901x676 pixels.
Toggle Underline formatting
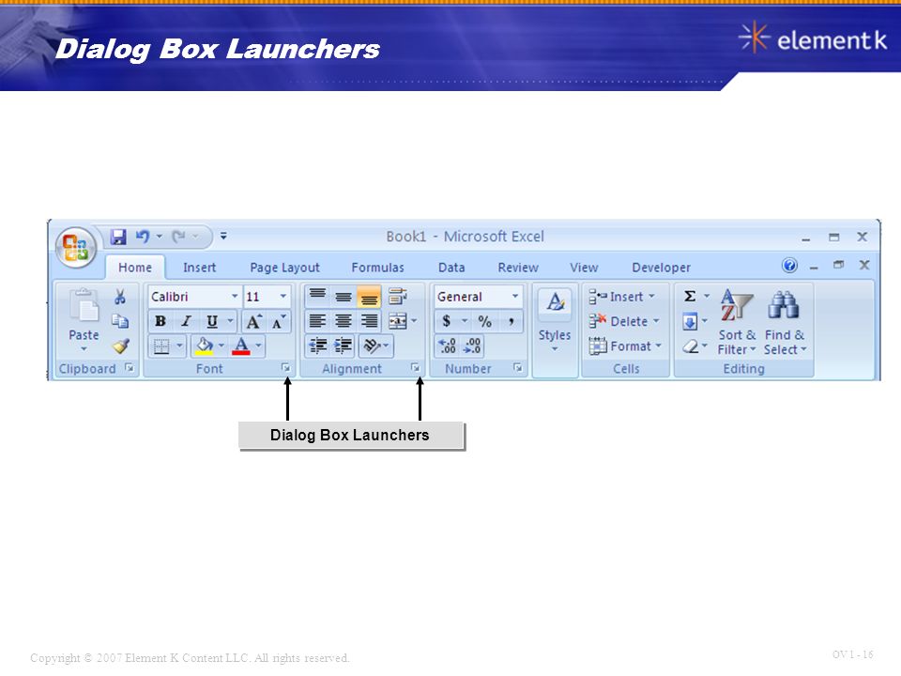[x=212, y=321]
